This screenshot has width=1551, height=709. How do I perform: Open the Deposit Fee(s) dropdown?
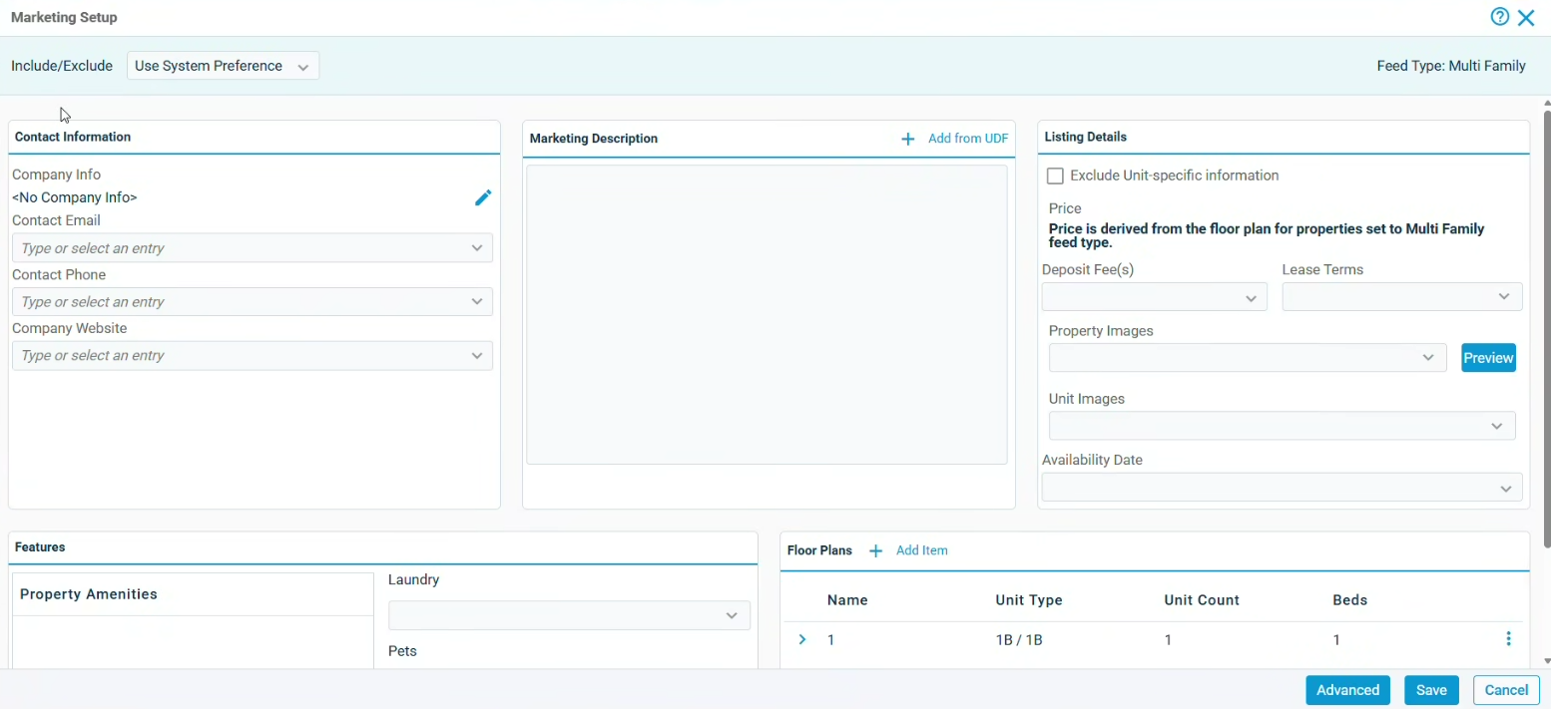click(1154, 297)
